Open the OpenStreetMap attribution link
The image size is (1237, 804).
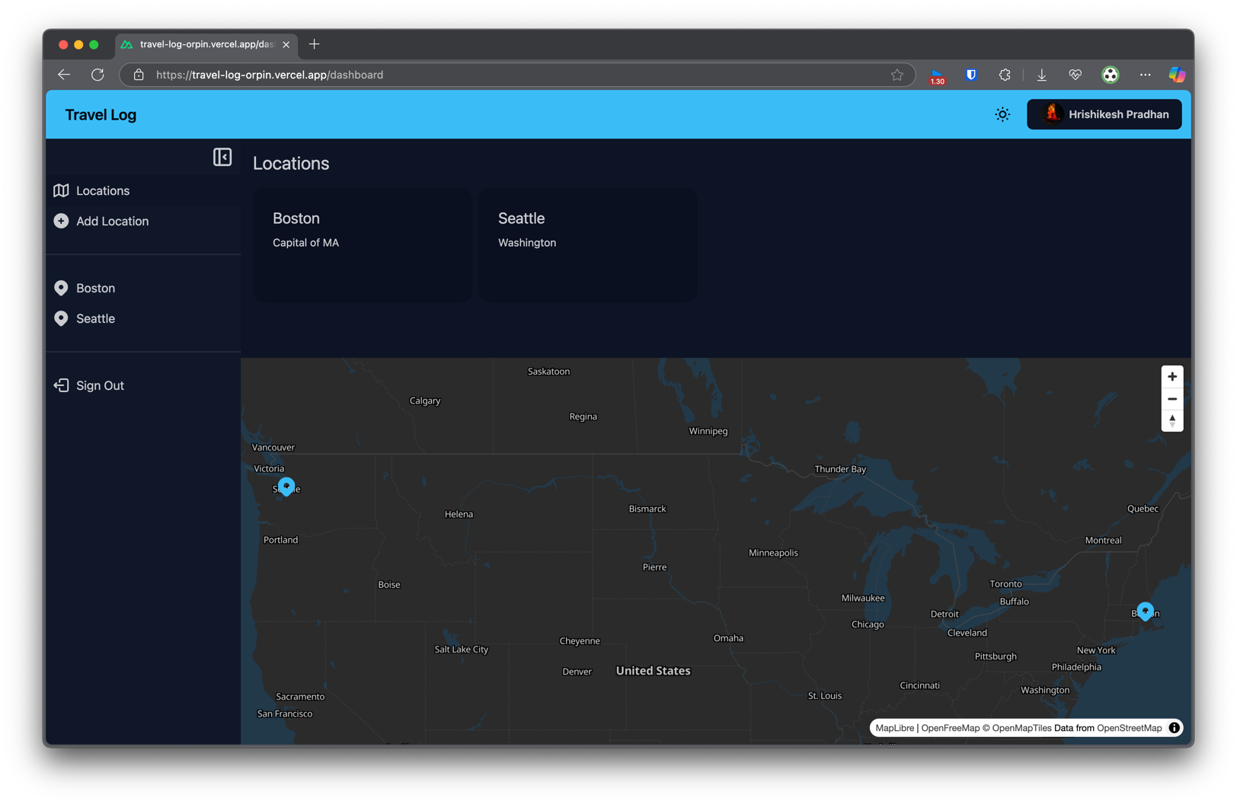pos(1129,728)
